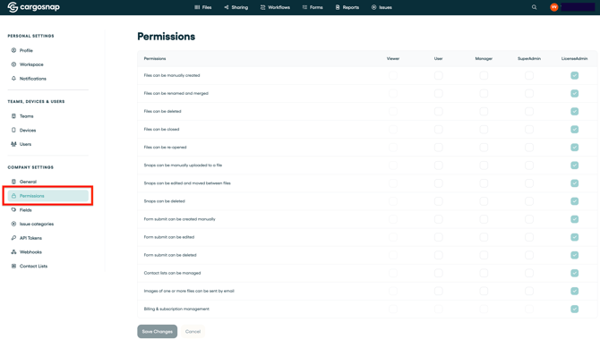Click the Cargosnap logo
The width and height of the screenshot is (600, 348).
34,7
